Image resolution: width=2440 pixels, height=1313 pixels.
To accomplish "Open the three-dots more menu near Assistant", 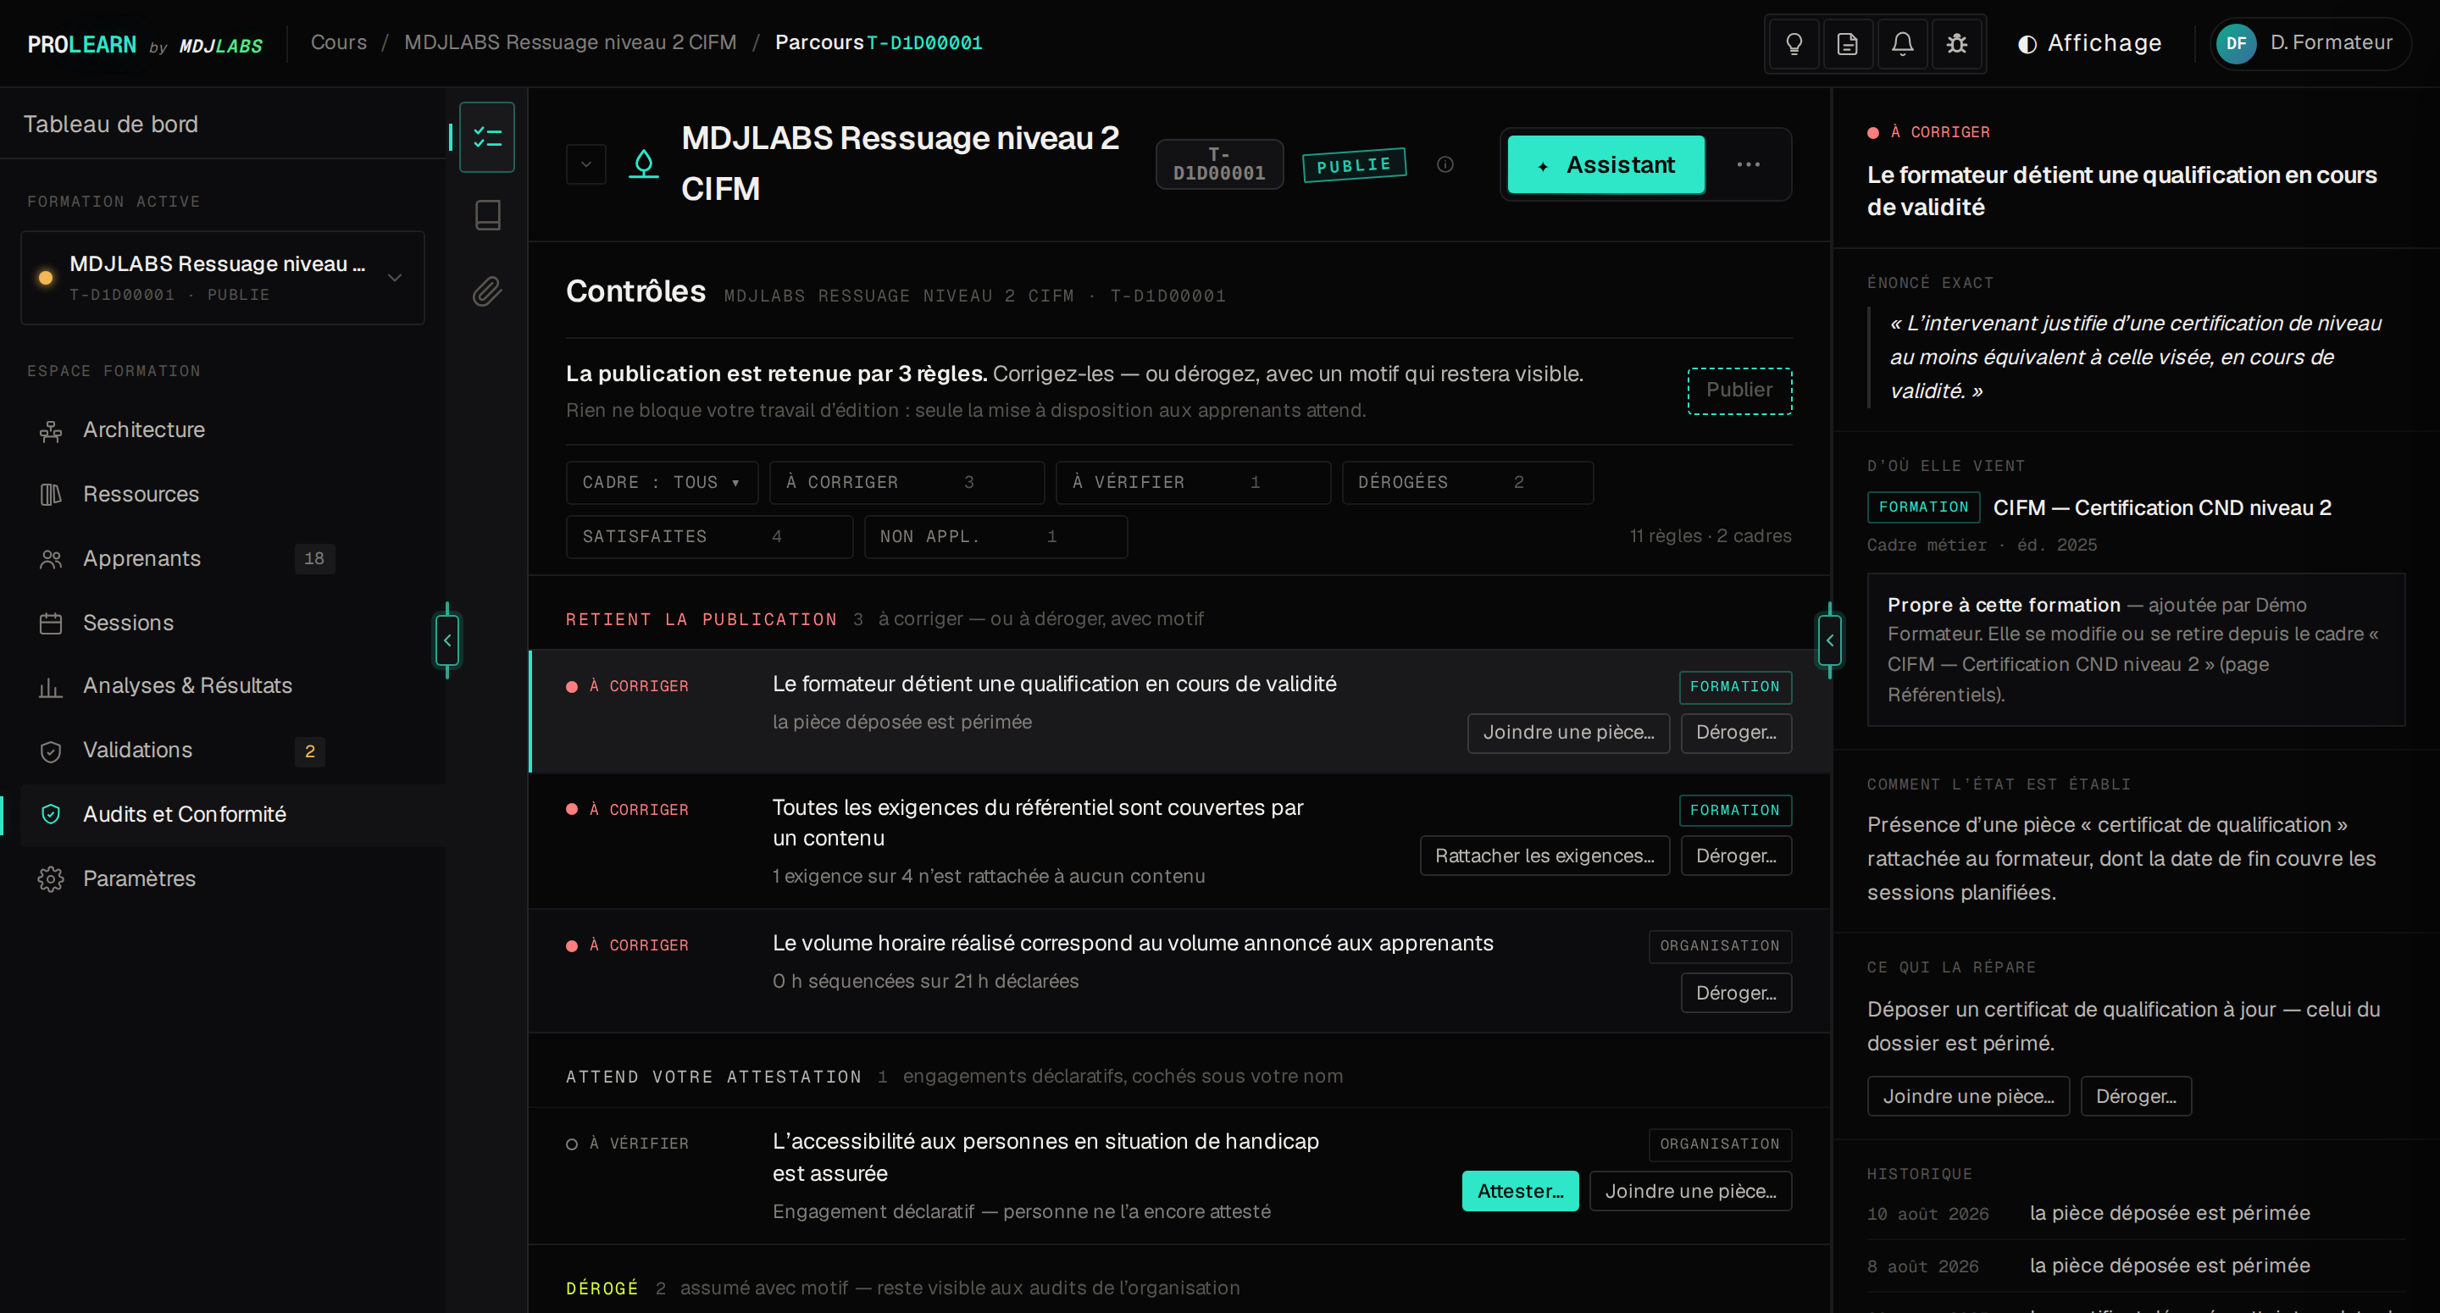I will (1748, 165).
